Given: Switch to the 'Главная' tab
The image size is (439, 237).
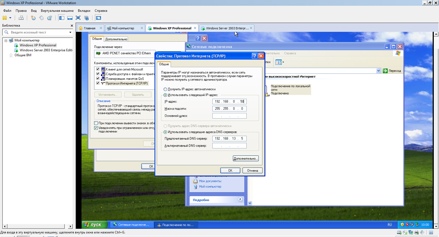Looking at the screenshot, I should tap(89, 28).
